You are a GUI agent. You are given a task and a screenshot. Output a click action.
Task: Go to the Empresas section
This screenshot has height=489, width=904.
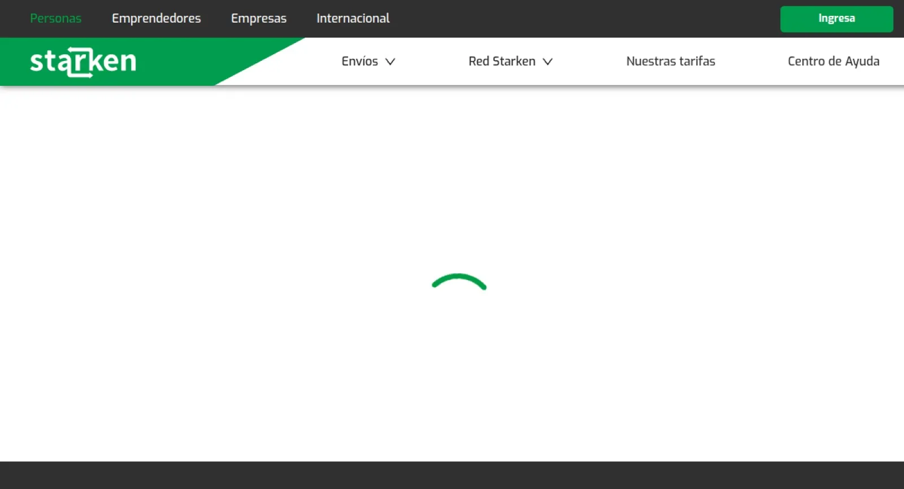[x=258, y=19]
